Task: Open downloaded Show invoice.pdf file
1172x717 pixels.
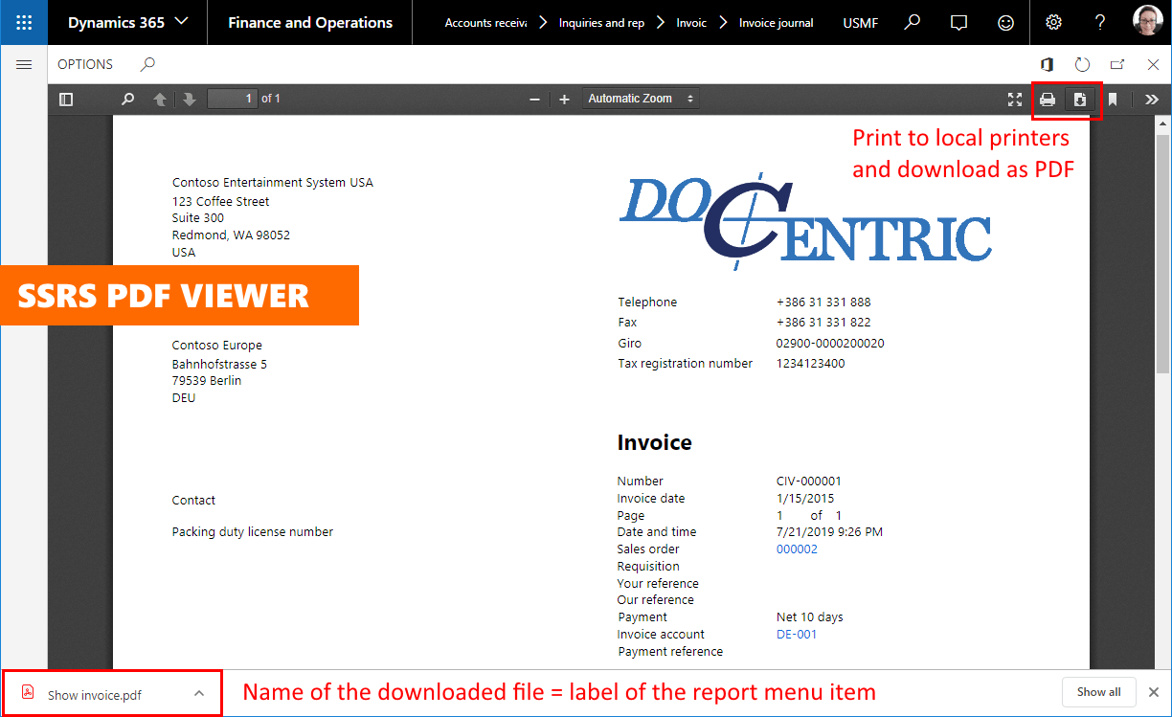Action: point(95,695)
